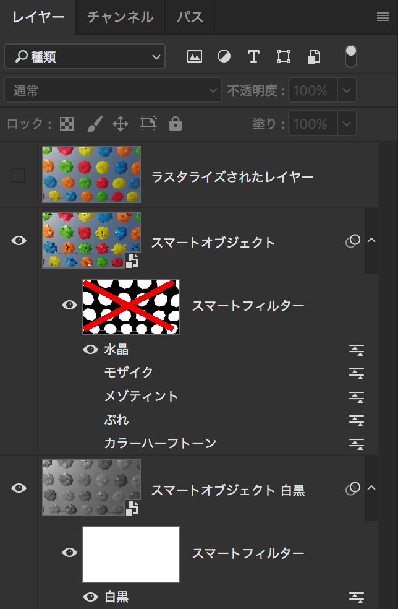Select the disabled smart filter mask thumbnail

coord(131,307)
